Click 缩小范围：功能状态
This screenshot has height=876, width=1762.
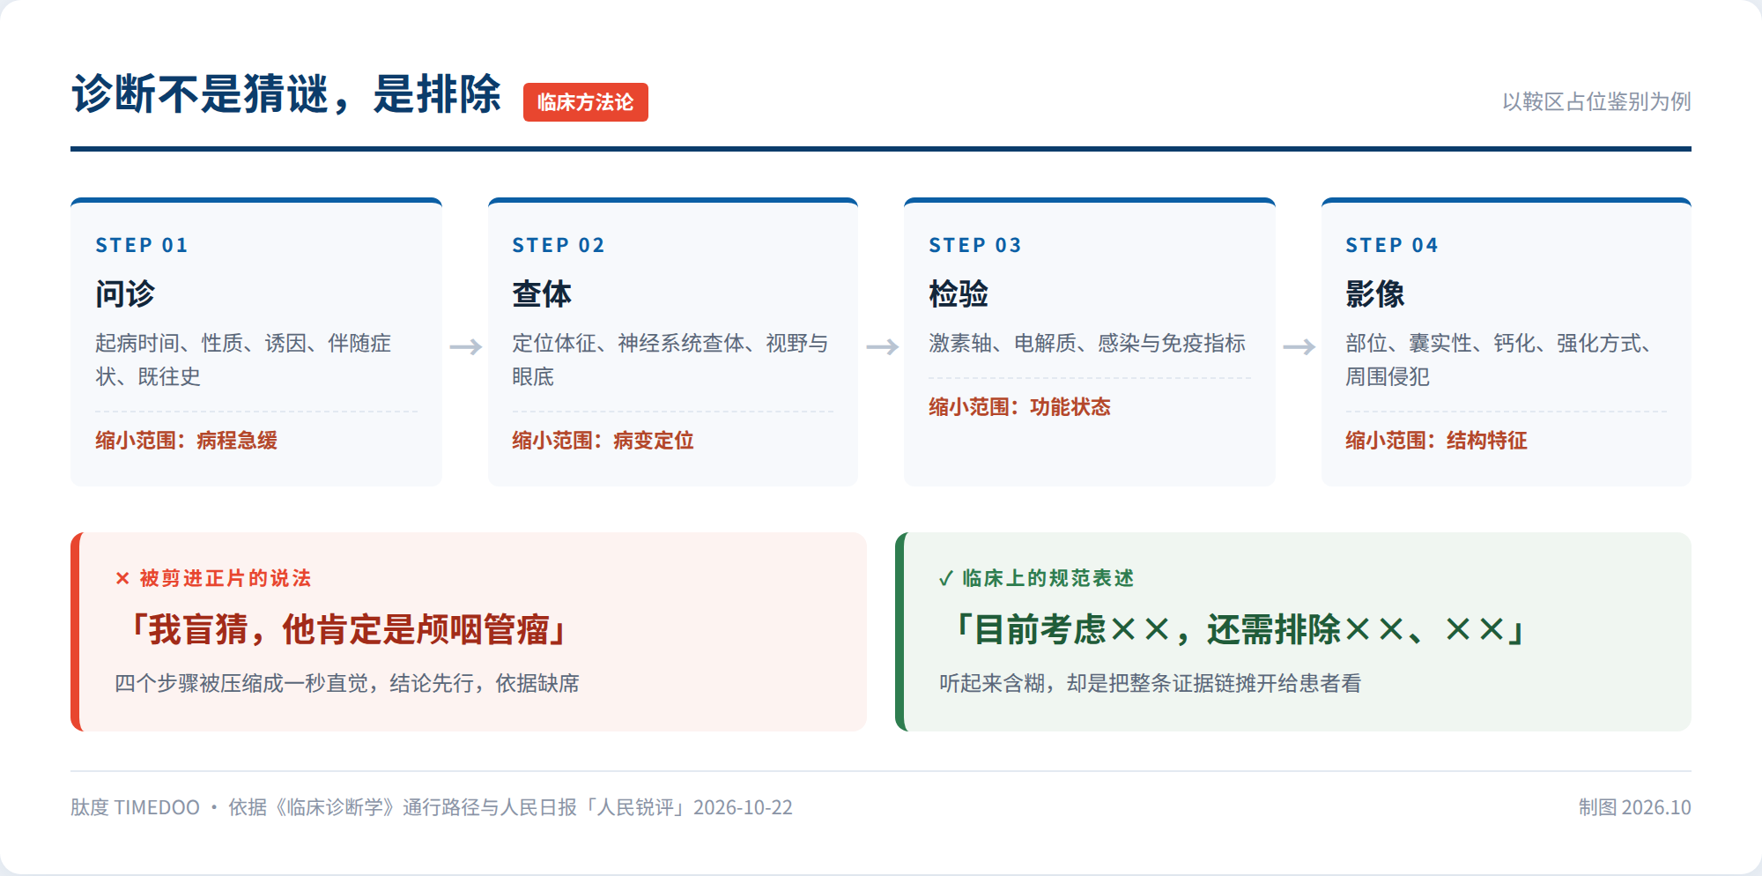pos(1020,406)
